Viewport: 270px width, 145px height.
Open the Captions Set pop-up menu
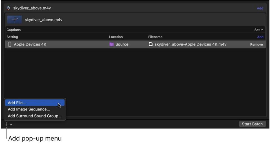coord(258,30)
